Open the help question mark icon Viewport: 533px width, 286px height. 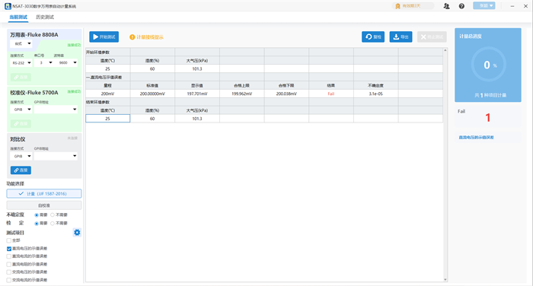(461, 6)
